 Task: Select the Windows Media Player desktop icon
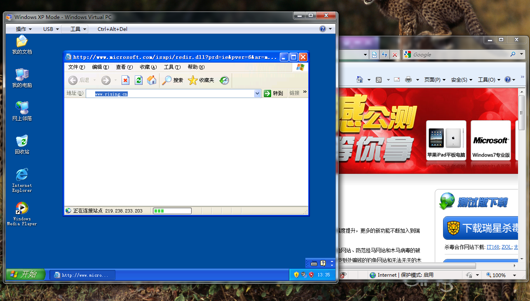(x=22, y=214)
